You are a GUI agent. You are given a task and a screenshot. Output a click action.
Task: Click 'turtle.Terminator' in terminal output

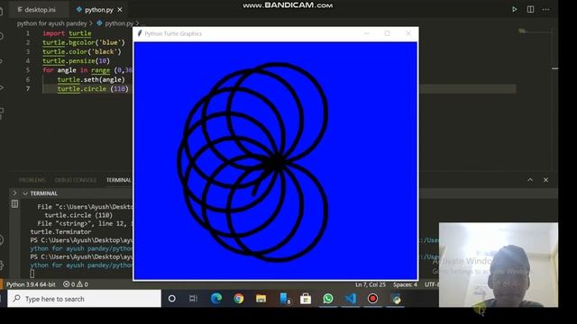[x=60, y=232]
